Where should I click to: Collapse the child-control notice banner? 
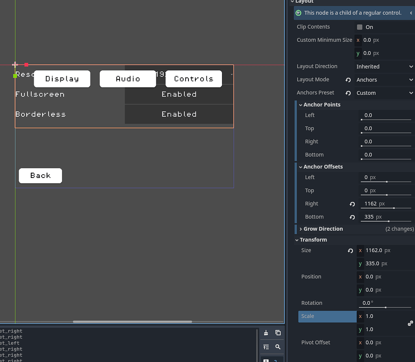point(411,13)
